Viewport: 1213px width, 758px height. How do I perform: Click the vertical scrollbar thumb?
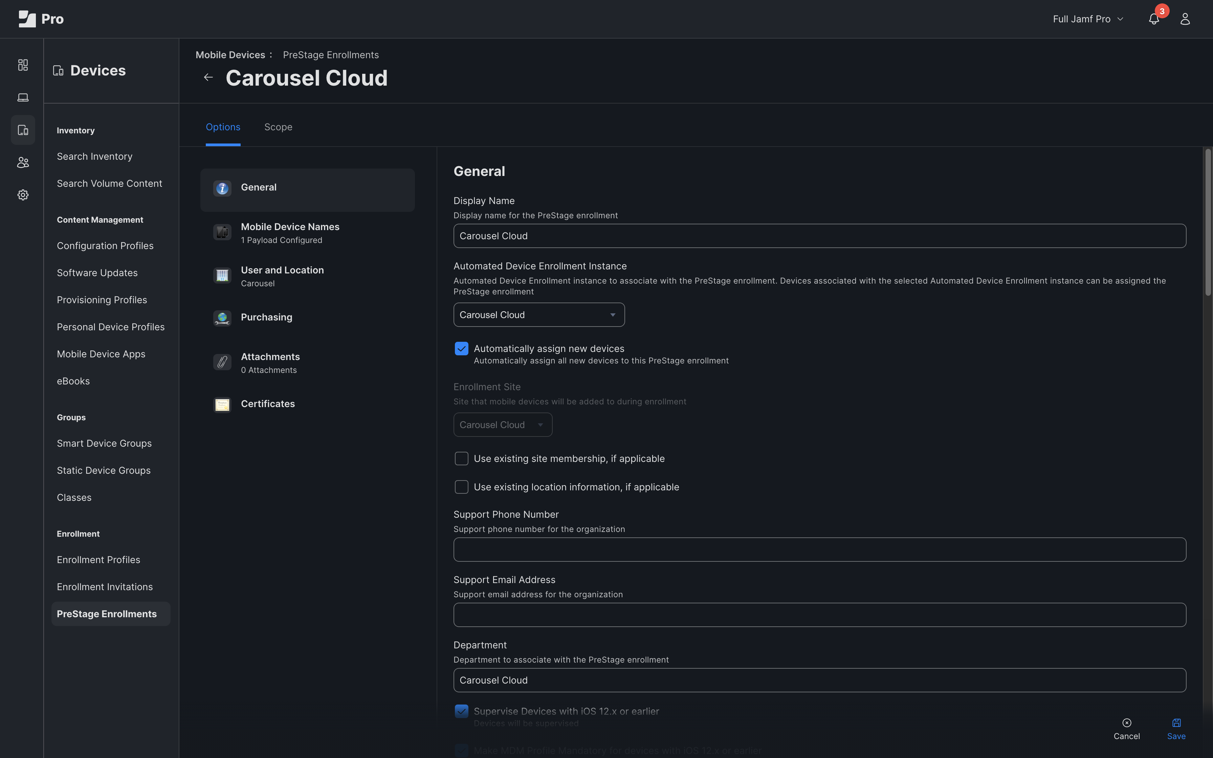1208,222
